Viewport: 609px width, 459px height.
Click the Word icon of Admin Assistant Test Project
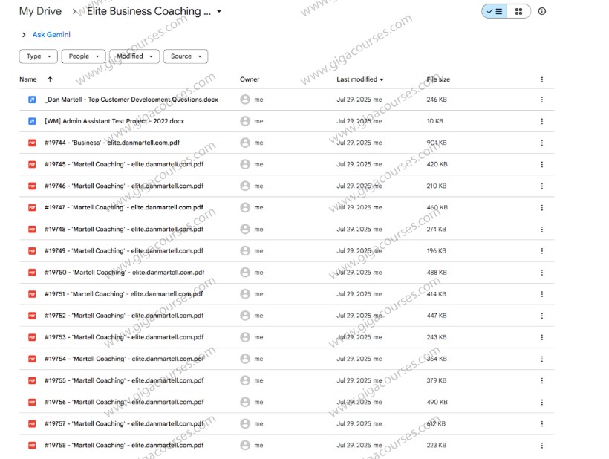32,122
